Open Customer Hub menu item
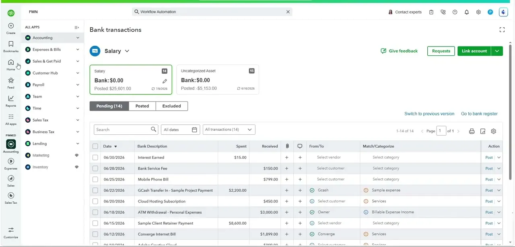The height and width of the screenshot is (247, 515). point(45,73)
